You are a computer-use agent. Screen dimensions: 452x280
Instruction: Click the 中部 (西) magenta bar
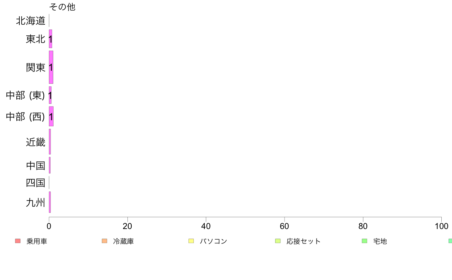coord(51,116)
